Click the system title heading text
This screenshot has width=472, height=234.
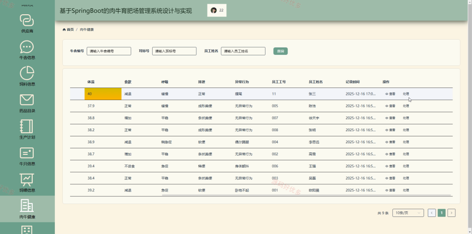125,11
